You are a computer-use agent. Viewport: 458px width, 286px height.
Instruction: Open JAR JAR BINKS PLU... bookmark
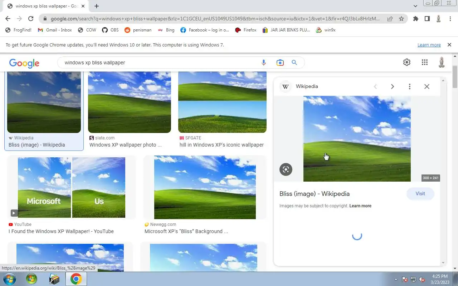pyautogui.click(x=286, y=30)
